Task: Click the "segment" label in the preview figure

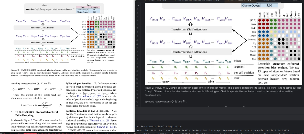Action: pos(239,67)
